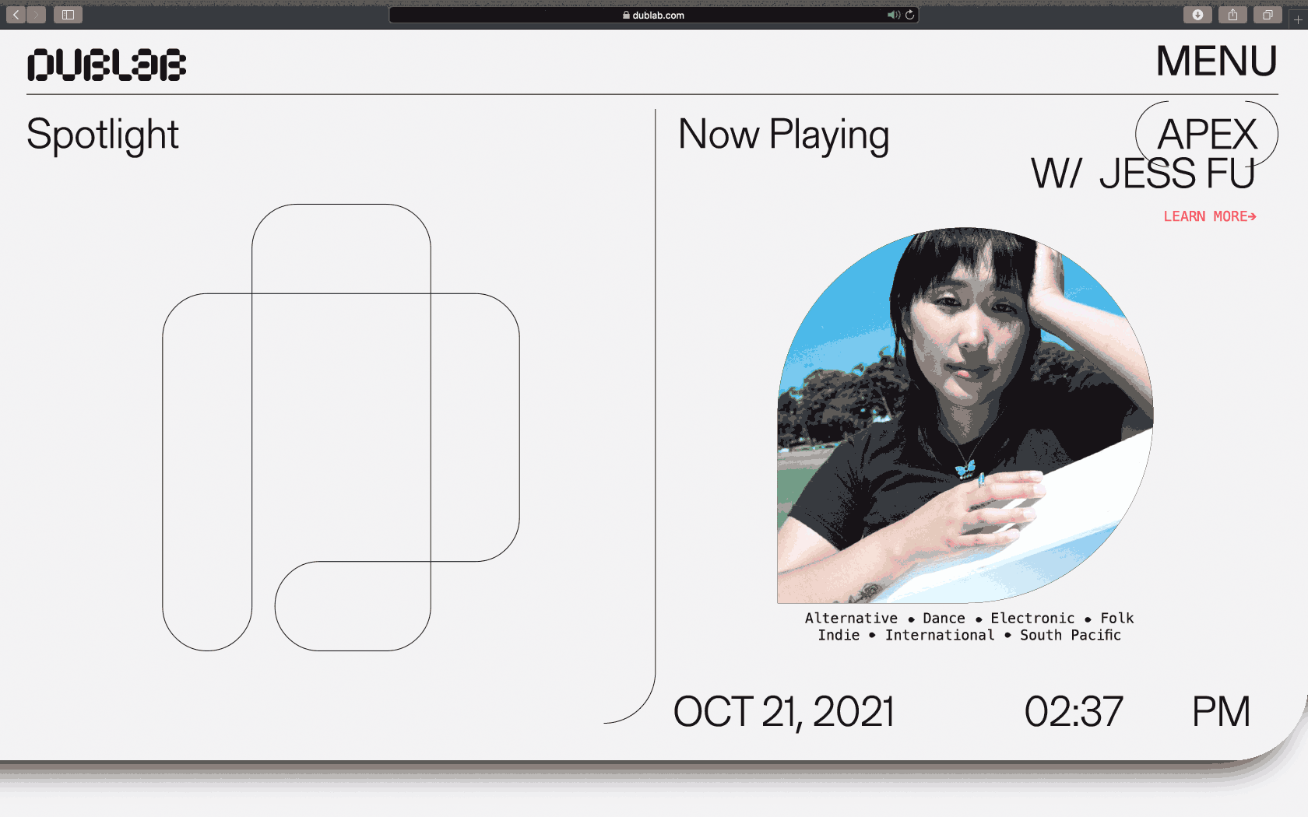Viewport: 1308px width, 817px height.
Task: Mute the tab audio speaker icon
Action: coord(893,15)
